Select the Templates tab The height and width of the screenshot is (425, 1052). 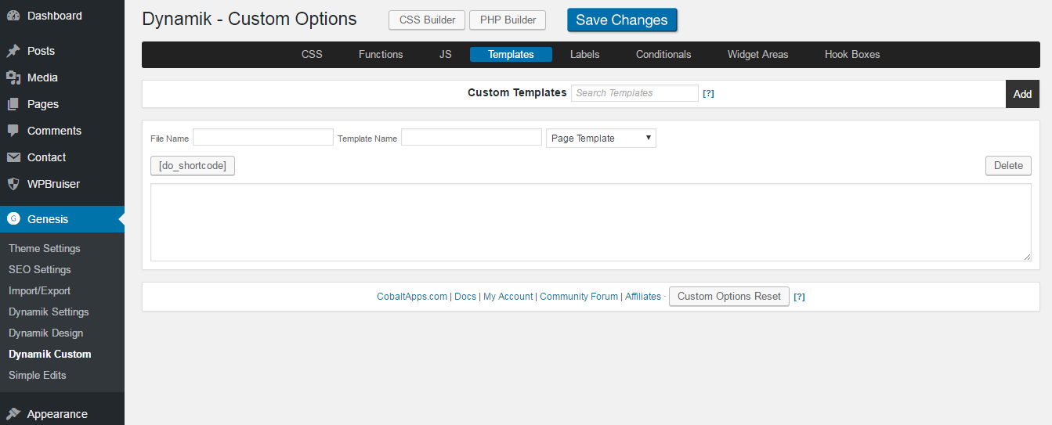pyautogui.click(x=511, y=54)
